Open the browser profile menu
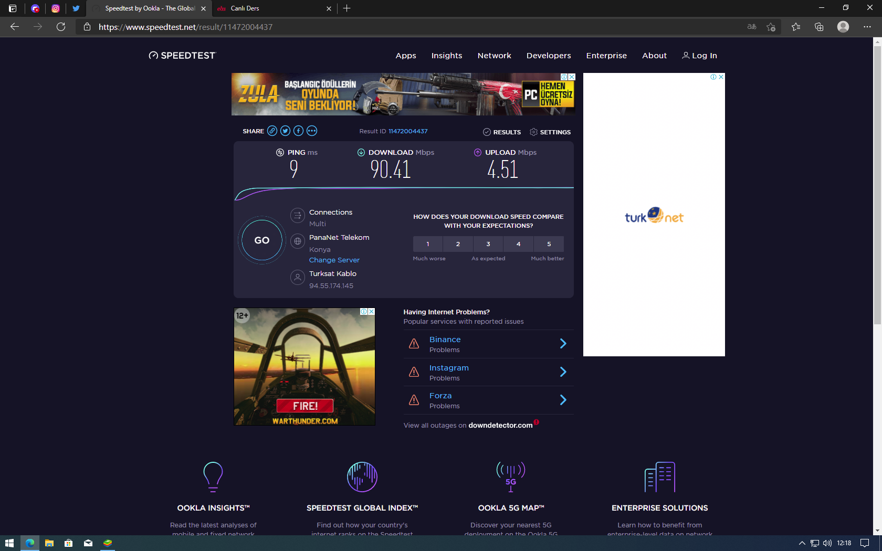This screenshot has height=551, width=882. pyautogui.click(x=843, y=27)
